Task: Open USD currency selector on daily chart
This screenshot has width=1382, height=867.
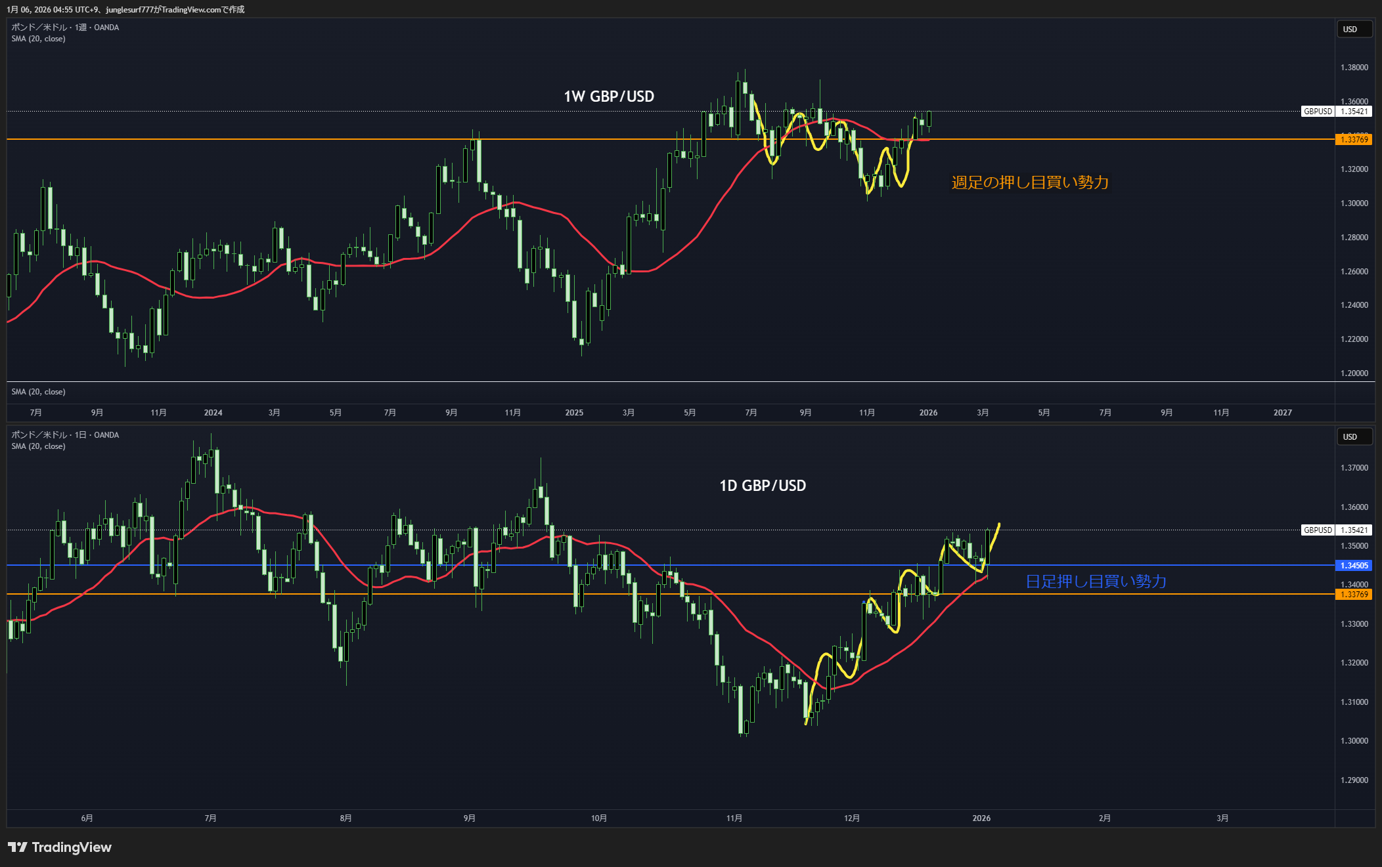Action: (1354, 437)
